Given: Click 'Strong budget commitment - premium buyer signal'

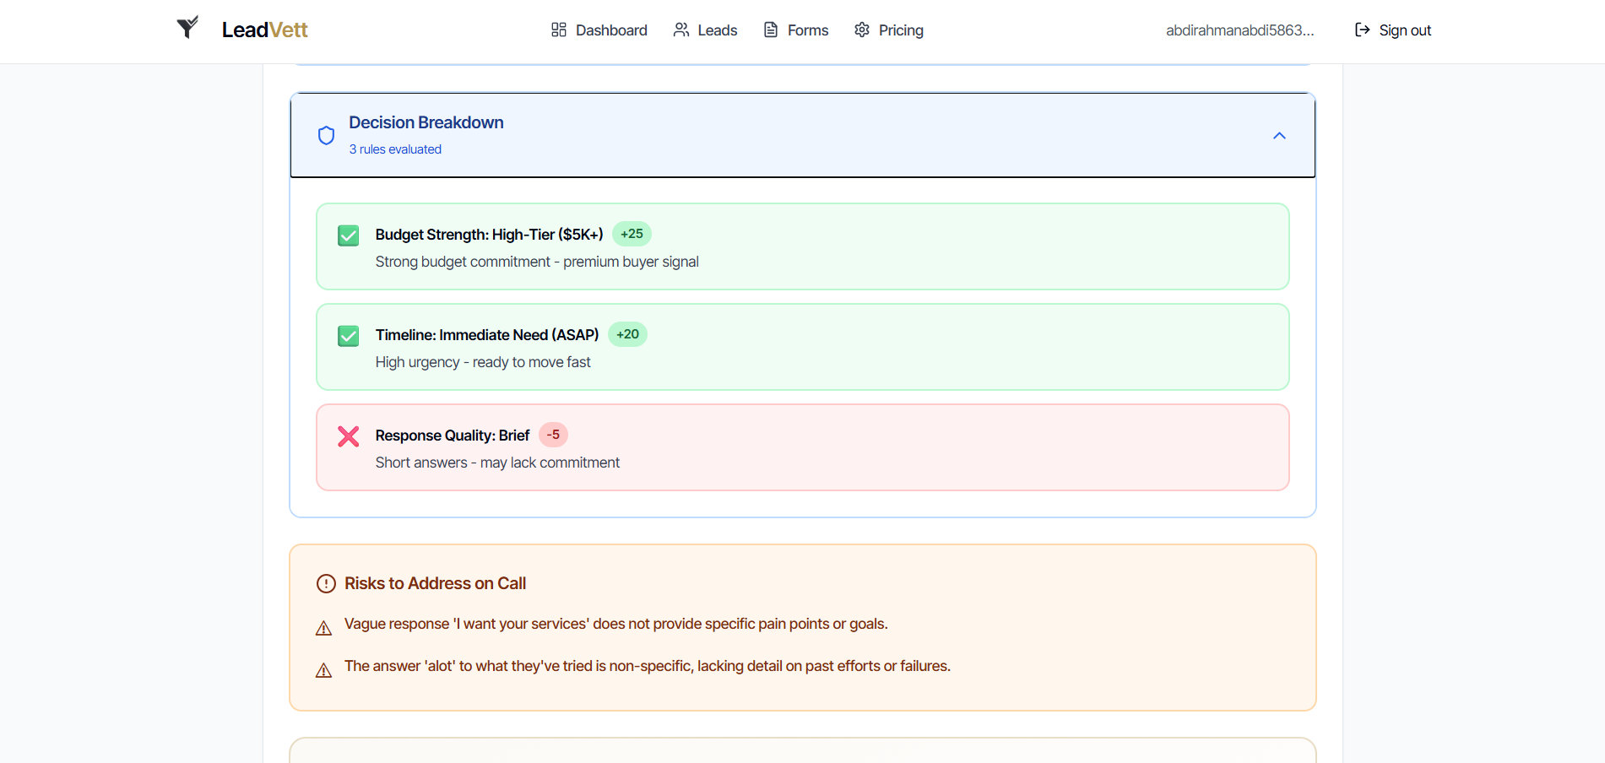Looking at the screenshot, I should tap(537, 262).
